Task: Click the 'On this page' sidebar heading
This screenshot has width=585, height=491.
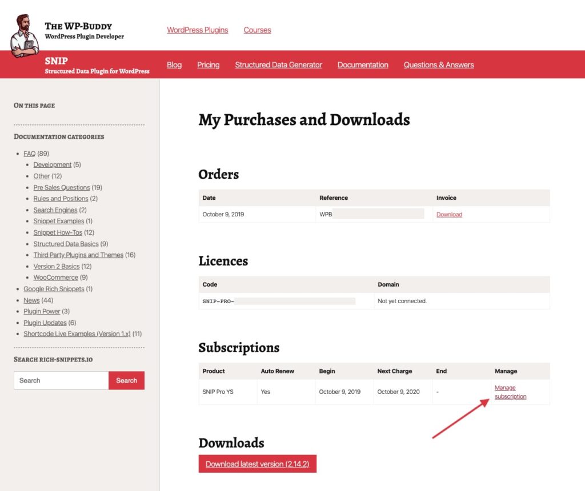Action: point(34,106)
